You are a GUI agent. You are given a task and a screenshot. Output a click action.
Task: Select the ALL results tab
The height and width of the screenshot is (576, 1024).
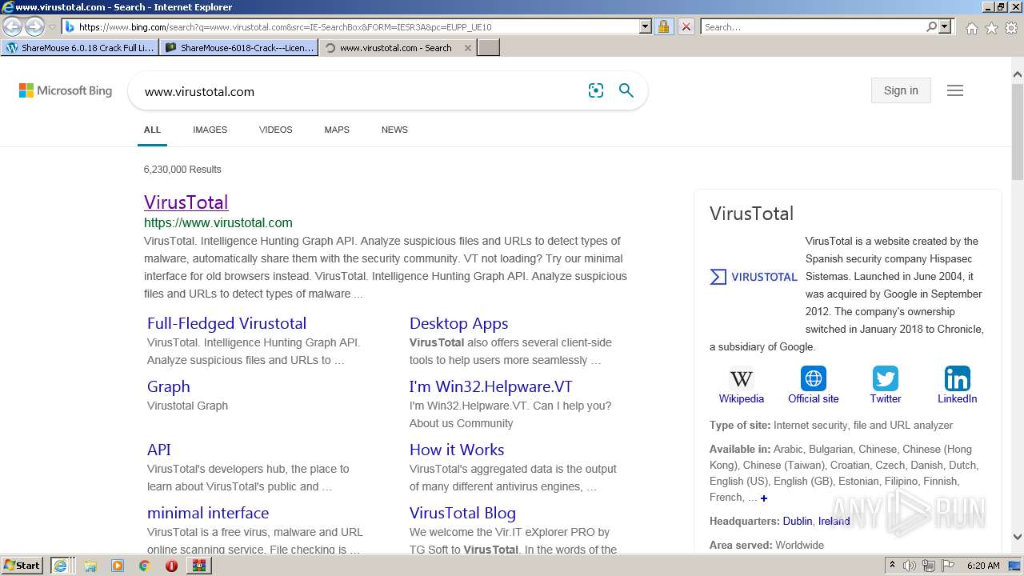click(x=152, y=130)
